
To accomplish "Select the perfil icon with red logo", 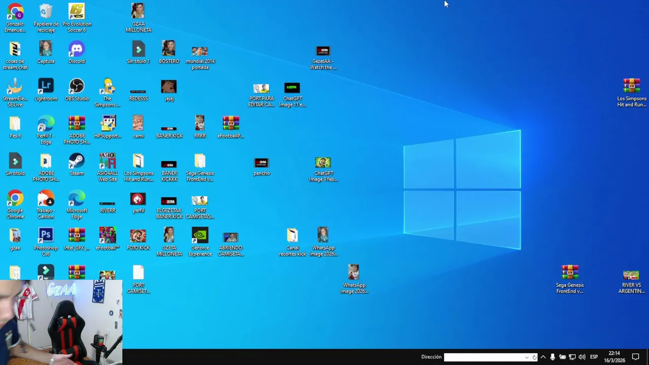I will (138, 202).
